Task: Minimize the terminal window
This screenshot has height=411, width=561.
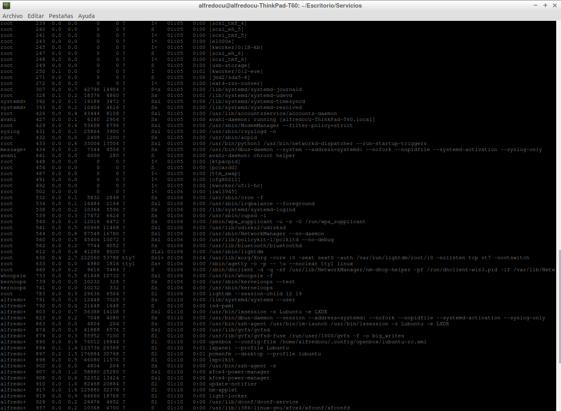Action: pyautogui.click(x=535, y=5)
